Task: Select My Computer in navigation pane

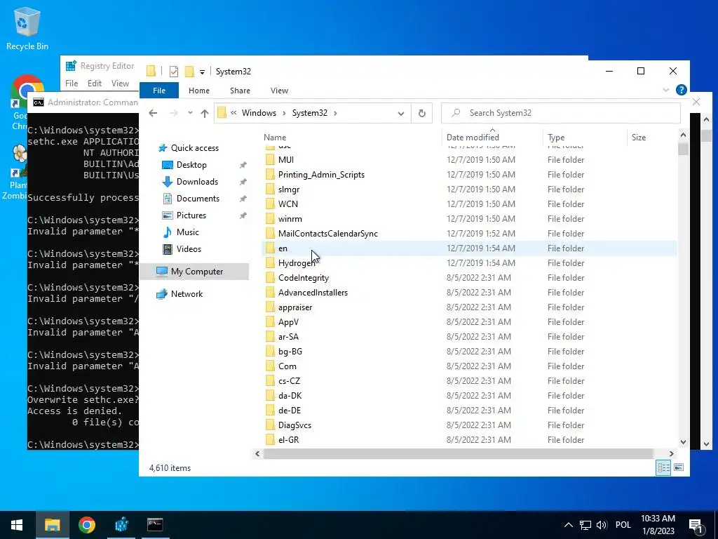Action: pyautogui.click(x=196, y=272)
